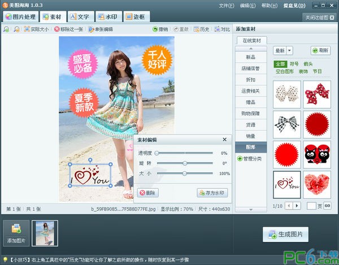Show image at actual size (实际大小)

click(36, 29)
